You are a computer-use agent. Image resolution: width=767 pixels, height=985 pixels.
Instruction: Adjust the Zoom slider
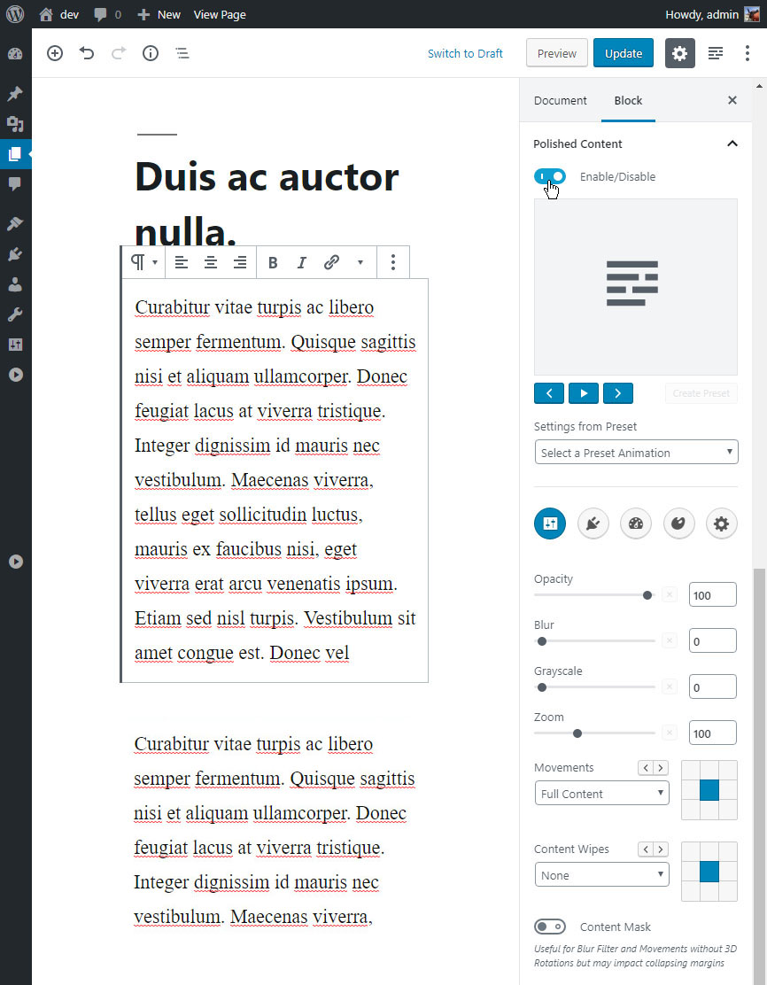[594, 733]
